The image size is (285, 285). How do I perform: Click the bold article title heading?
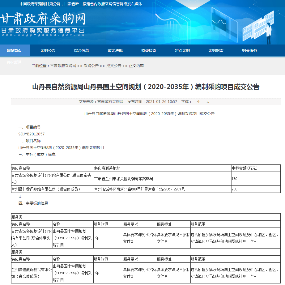pos(146,87)
